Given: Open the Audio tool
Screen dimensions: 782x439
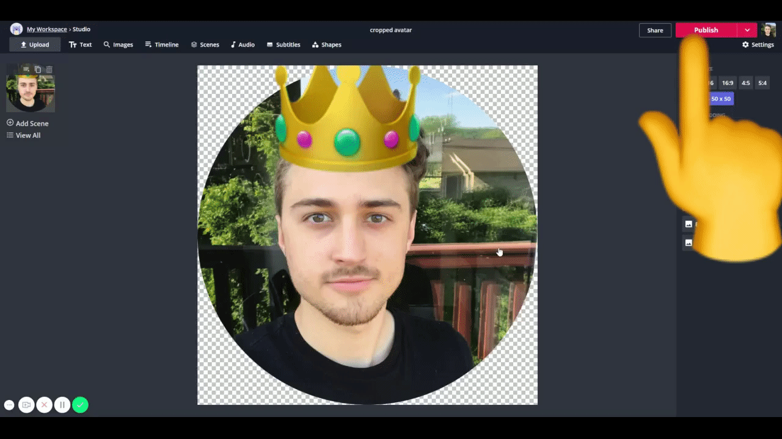Looking at the screenshot, I should (x=243, y=45).
